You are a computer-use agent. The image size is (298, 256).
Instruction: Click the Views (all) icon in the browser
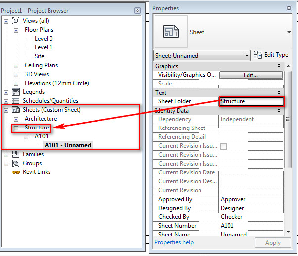(x=16, y=21)
